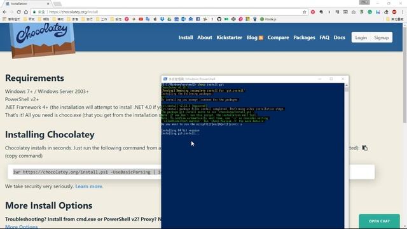Follow the More Options link
Screen dimensions: 407x229
tap(21, 226)
